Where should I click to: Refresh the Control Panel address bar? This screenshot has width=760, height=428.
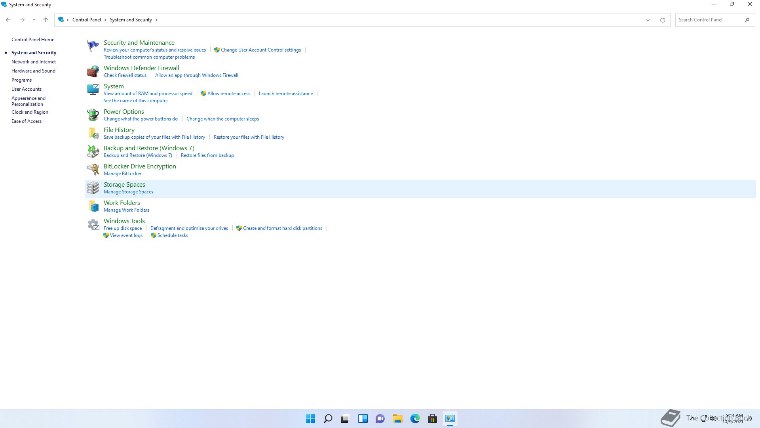pos(662,20)
